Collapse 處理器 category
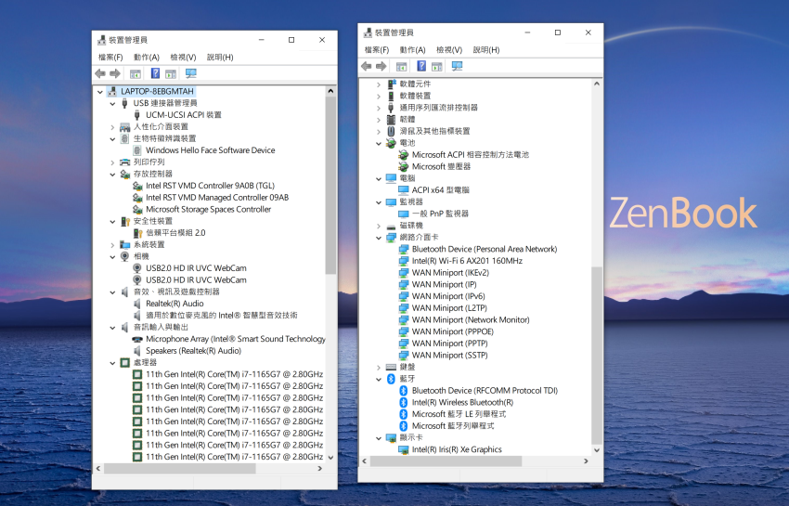Image resolution: width=789 pixels, height=506 pixels. pos(112,362)
